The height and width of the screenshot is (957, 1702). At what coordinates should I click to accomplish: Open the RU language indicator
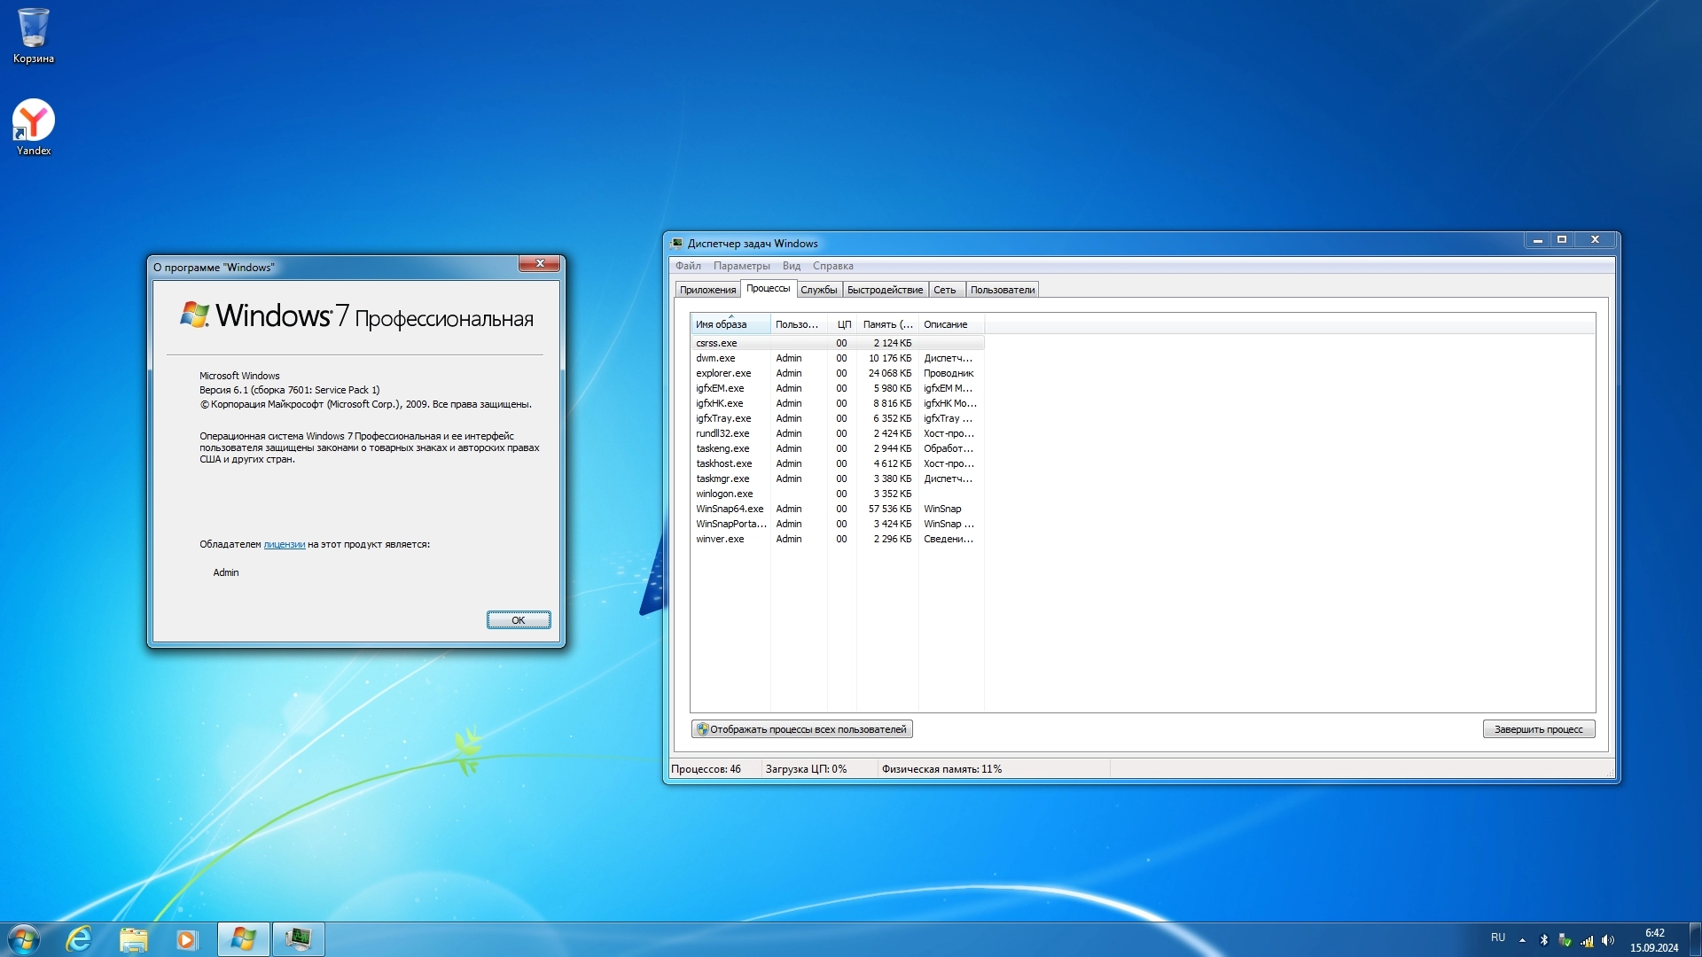[1498, 938]
